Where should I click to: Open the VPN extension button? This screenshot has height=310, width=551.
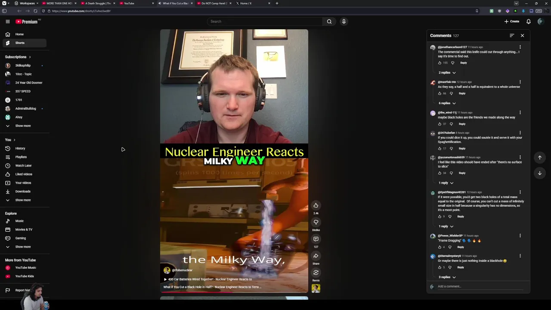[x=539, y=11]
